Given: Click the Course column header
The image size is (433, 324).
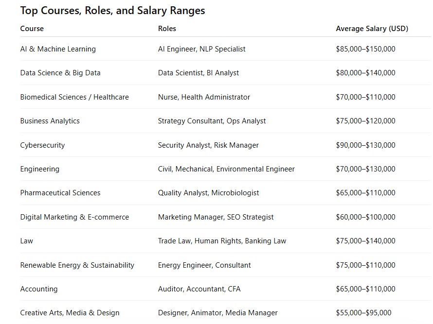Looking at the screenshot, I should tap(32, 29).
